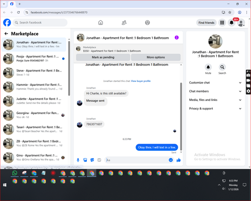This screenshot has width=251, height=201.
Task: Open conversation information purple icon
Action: (177, 38)
